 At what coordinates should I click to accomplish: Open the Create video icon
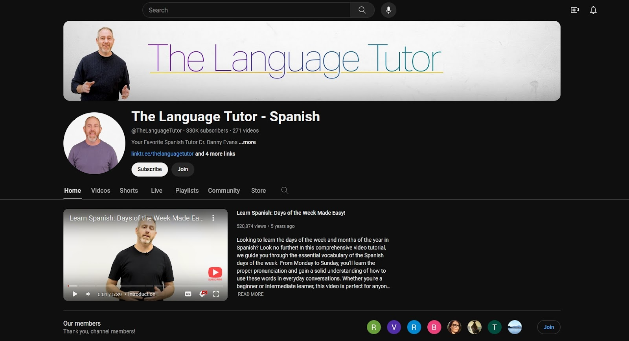pos(574,10)
